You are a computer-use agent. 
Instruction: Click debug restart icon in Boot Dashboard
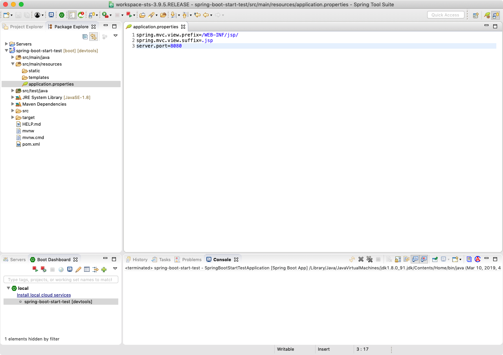click(x=44, y=269)
